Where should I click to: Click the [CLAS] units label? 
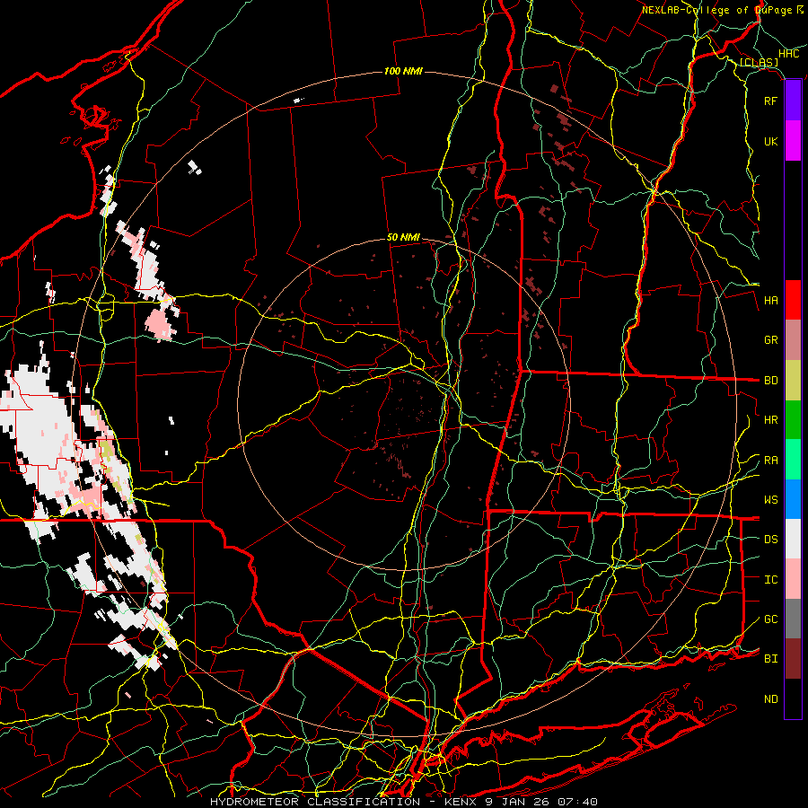[x=759, y=63]
